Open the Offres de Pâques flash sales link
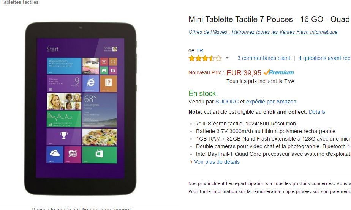351x210 pixels. [x=263, y=32]
